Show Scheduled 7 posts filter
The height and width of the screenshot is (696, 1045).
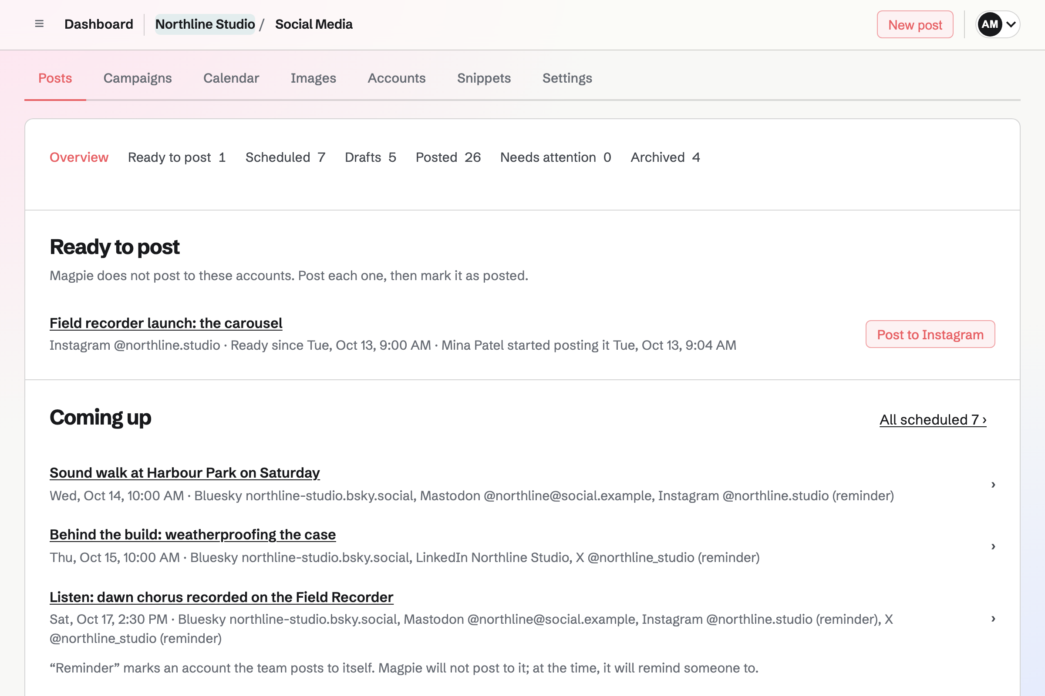285,157
